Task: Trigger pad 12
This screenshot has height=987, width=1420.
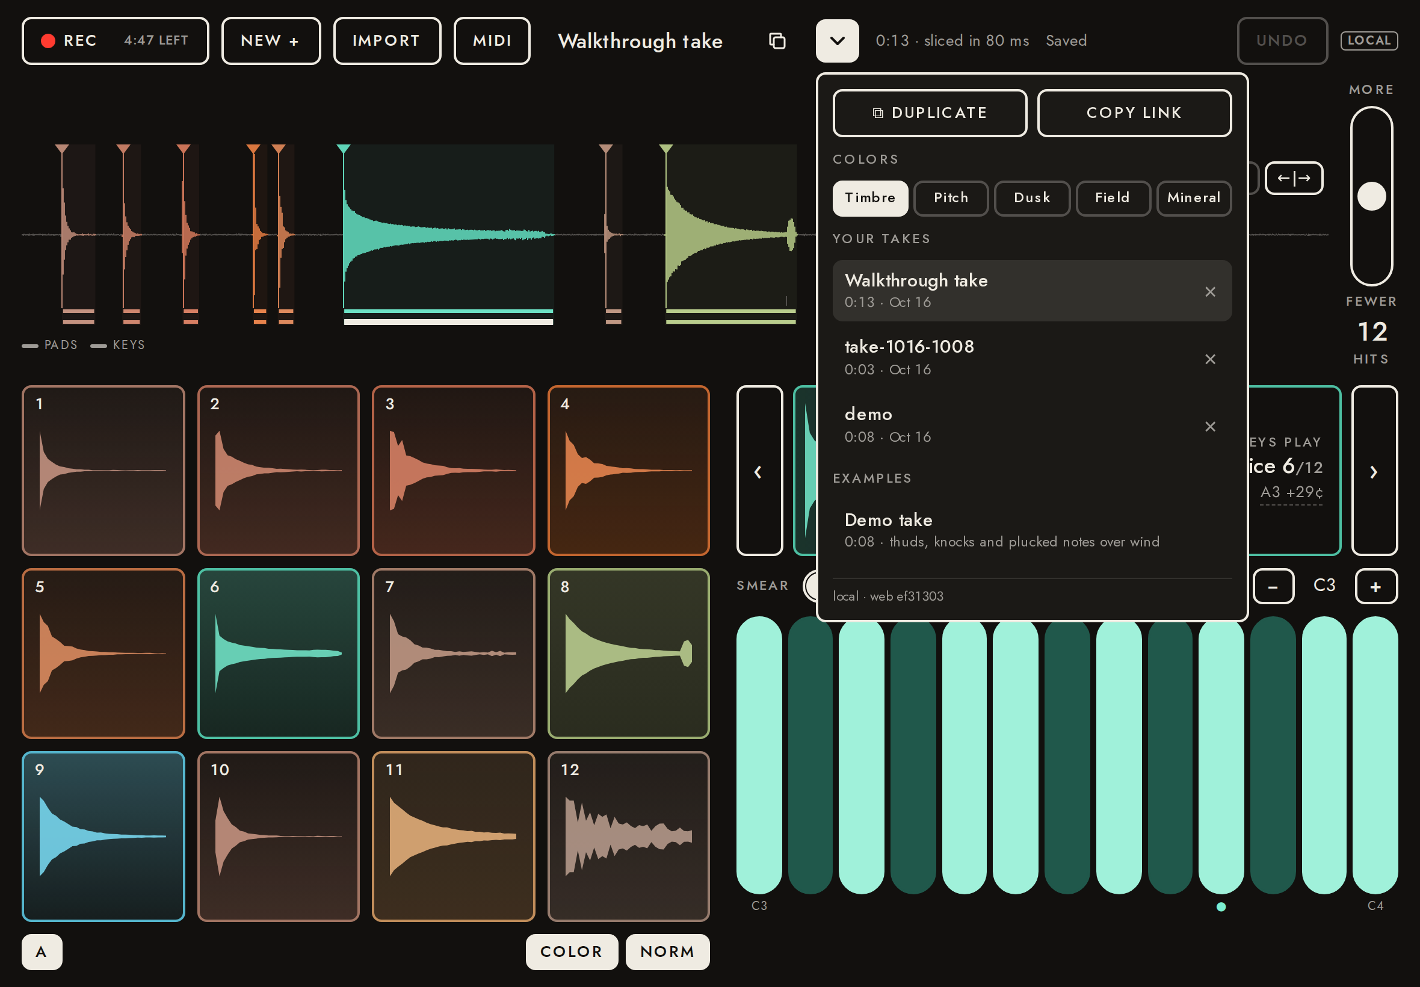Action: (x=628, y=836)
